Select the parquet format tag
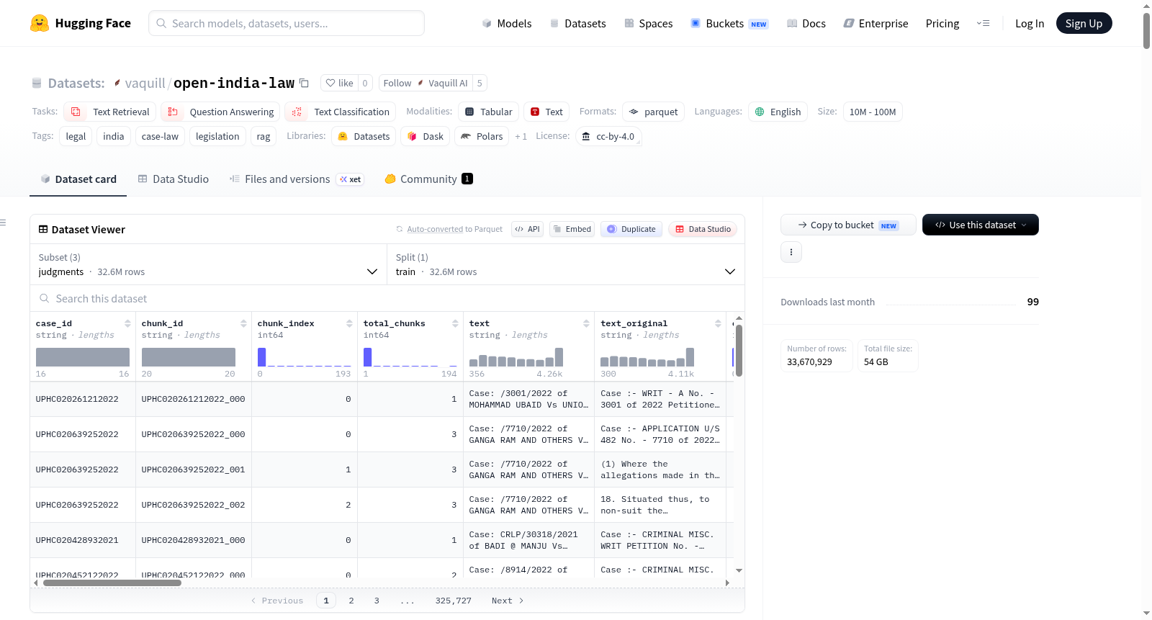The width and height of the screenshot is (1152, 620). pos(653,112)
